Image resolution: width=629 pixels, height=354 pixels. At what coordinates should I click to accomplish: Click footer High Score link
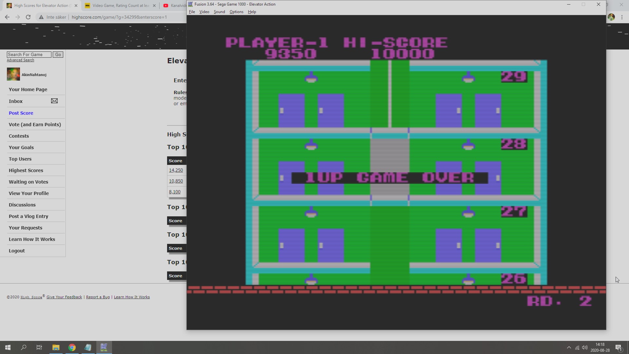click(x=31, y=297)
